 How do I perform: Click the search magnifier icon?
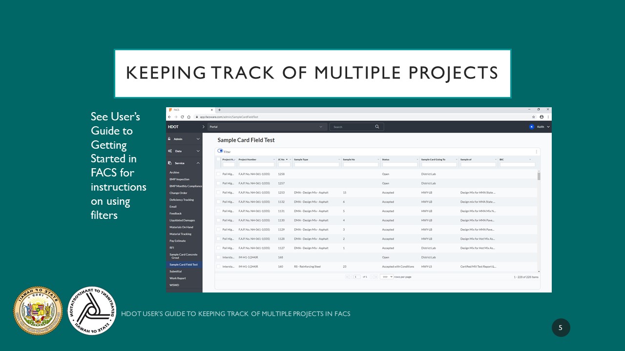pyautogui.click(x=377, y=127)
